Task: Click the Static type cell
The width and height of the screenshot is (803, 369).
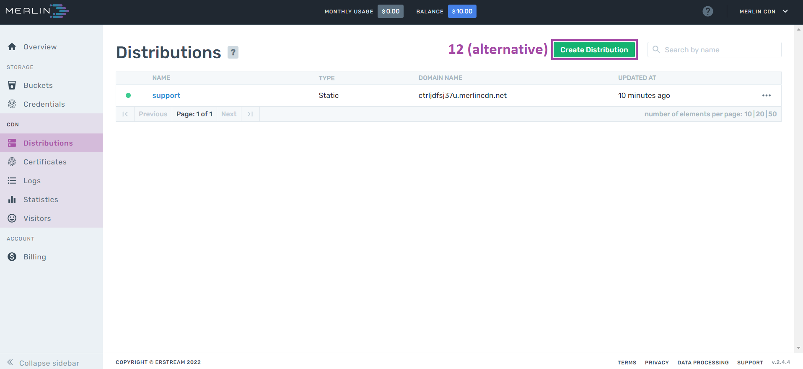Action: coord(329,95)
